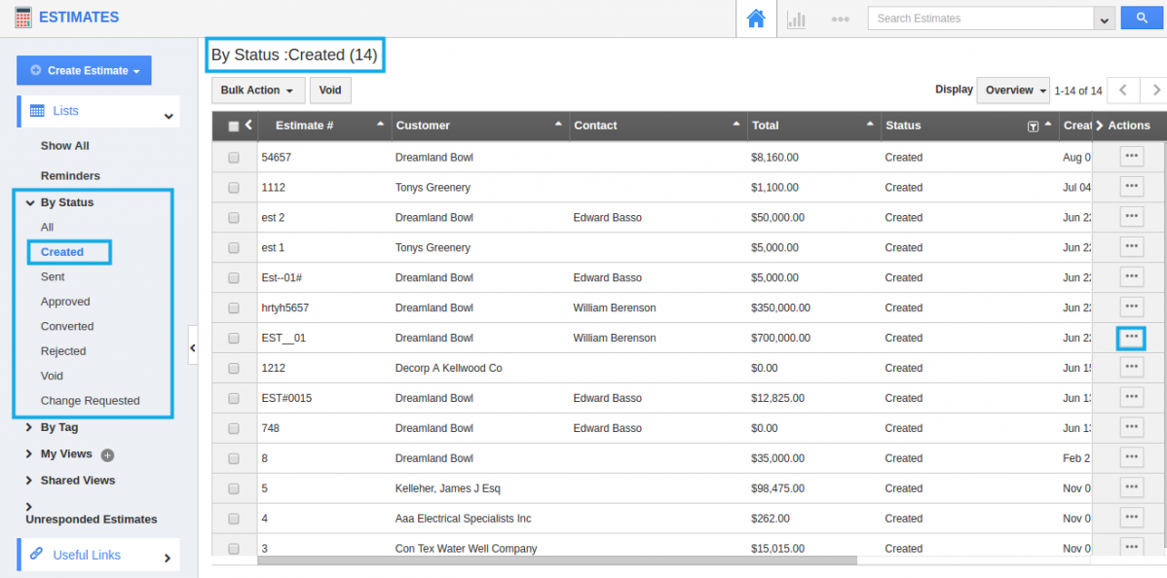Open the Reminders list

click(70, 175)
